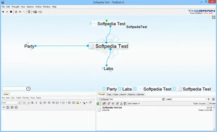Click the search input field above Notes
This screenshot has height=132, width=217.
coord(14,89)
